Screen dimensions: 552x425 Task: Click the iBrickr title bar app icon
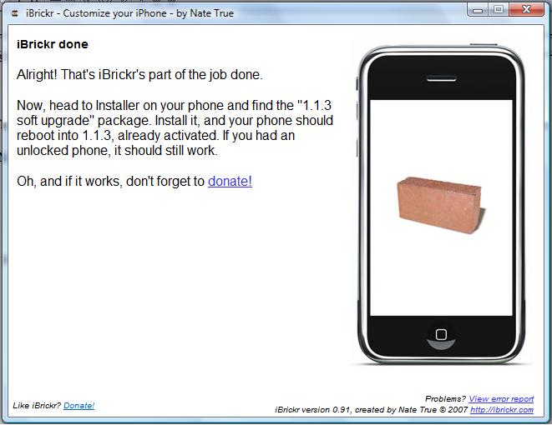pyautogui.click(x=15, y=13)
